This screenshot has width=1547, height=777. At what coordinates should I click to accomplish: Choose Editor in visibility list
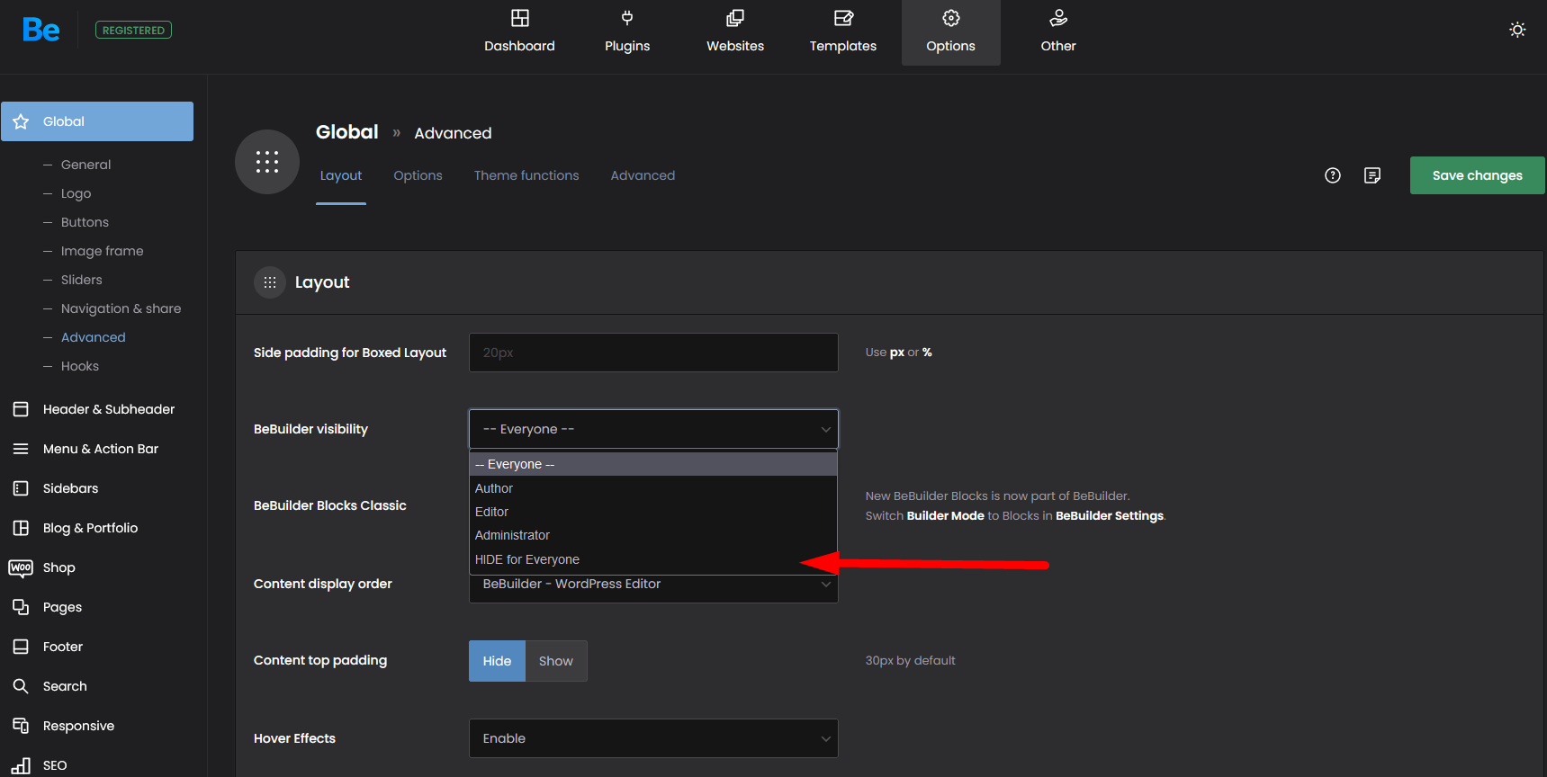(653, 512)
